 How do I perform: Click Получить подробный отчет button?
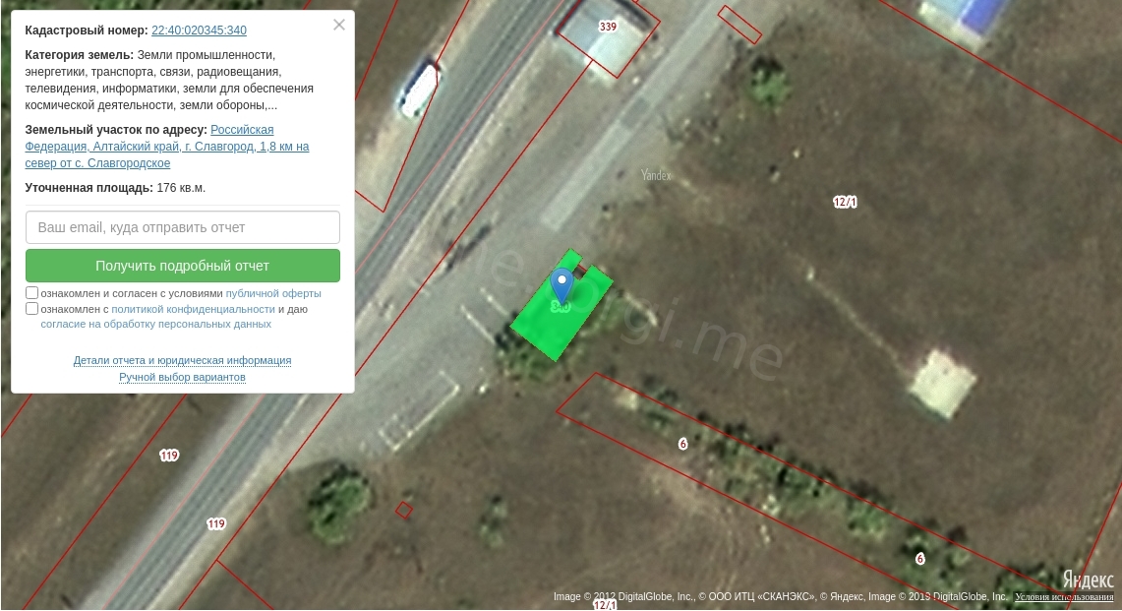pos(183,266)
